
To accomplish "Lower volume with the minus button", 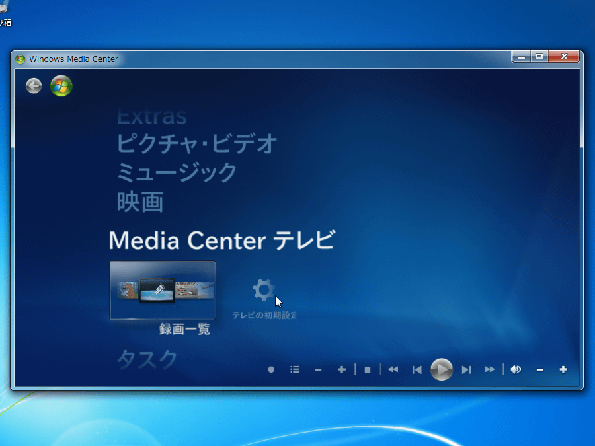I will (x=539, y=370).
